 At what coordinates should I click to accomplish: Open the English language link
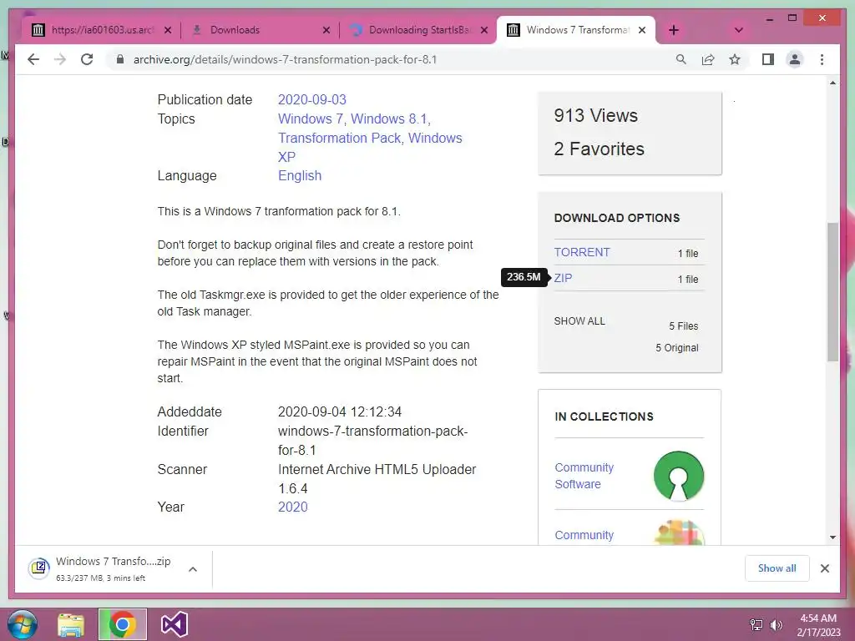point(300,175)
